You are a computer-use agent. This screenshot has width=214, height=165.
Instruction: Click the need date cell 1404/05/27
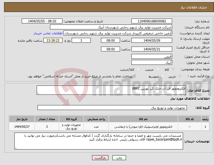click(22, 127)
